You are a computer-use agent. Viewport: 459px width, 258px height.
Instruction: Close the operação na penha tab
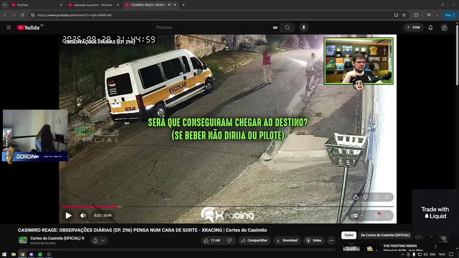pyautogui.click(x=118, y=5)
